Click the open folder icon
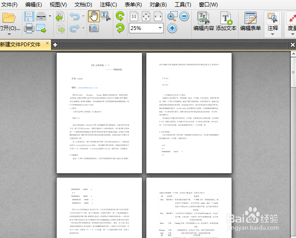The image size is (296, 238). click(9, 18)
